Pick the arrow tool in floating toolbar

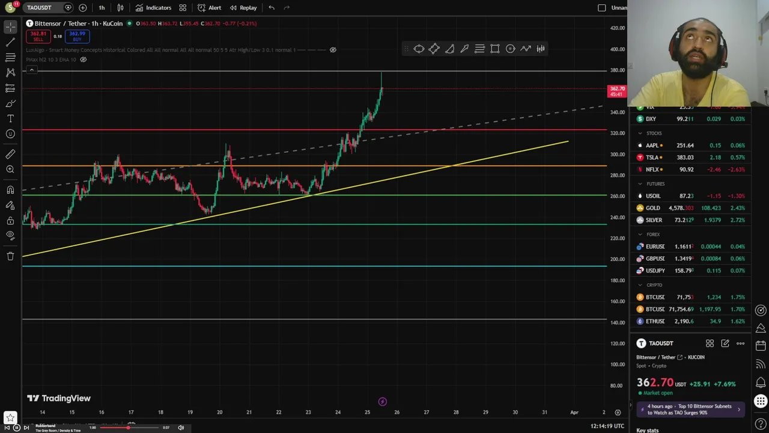[464, 49]
